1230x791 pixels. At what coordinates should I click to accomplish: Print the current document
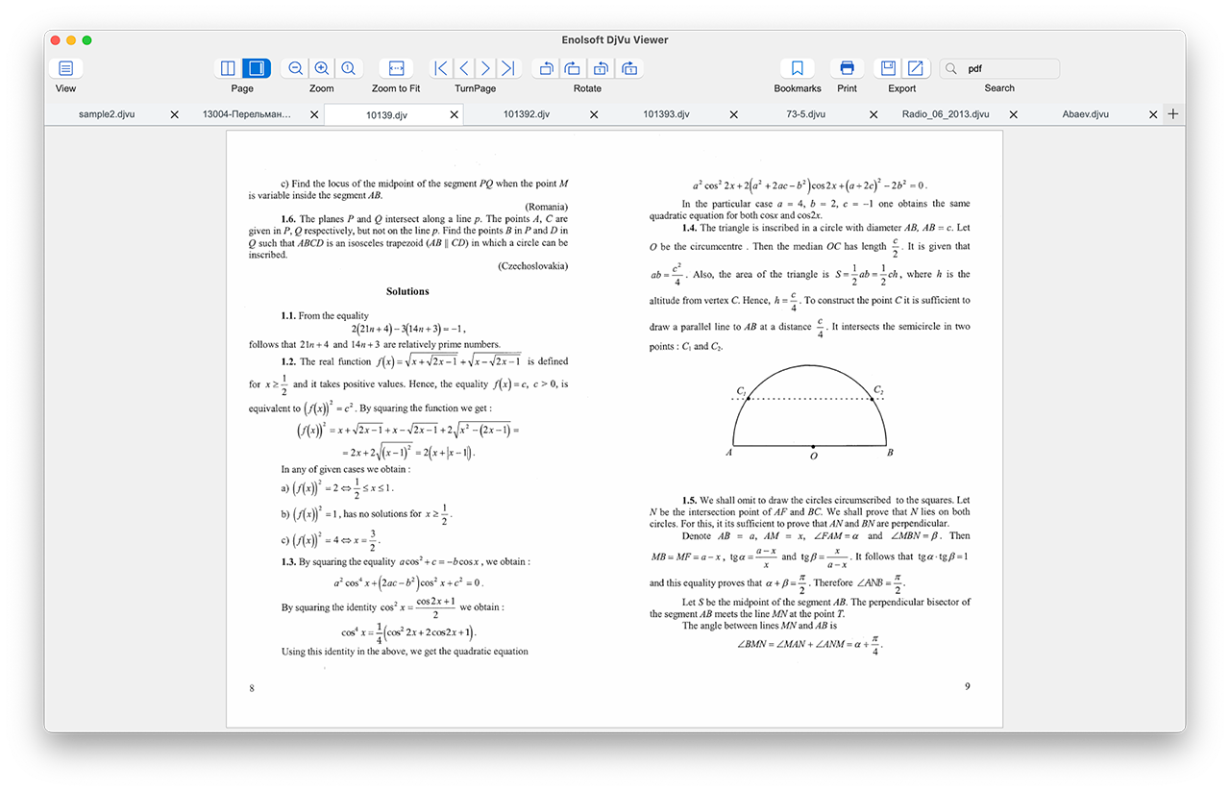pyautogui.click(x=847, y=68)
